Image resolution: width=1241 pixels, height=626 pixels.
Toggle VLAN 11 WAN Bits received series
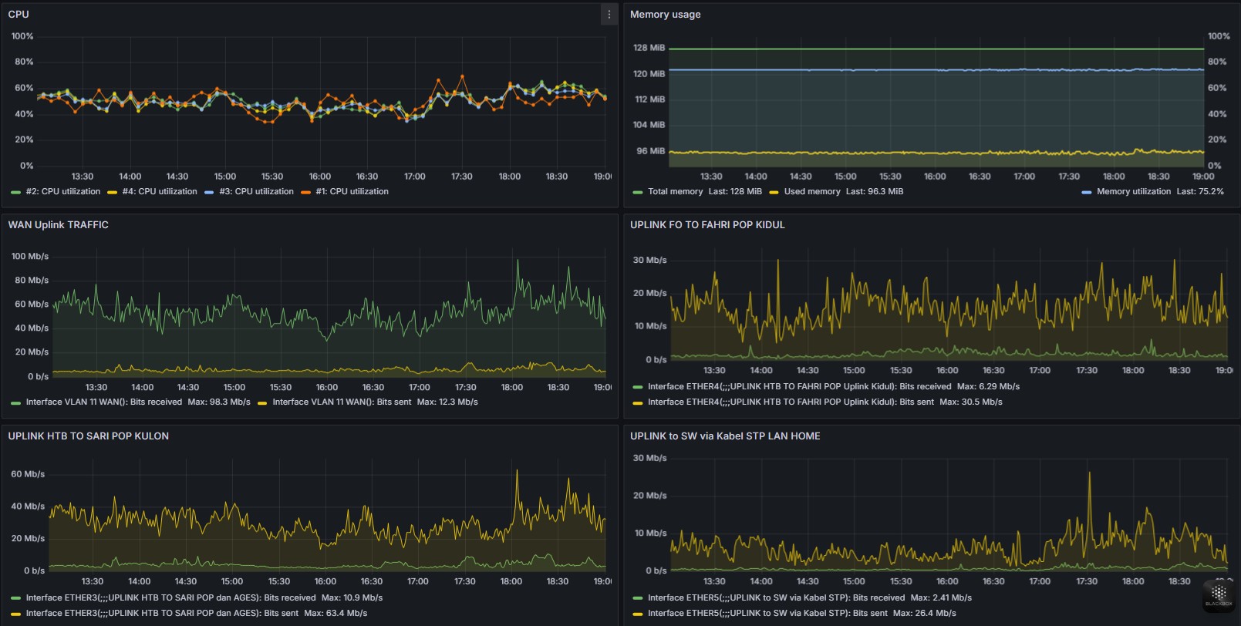pos(103,402)
